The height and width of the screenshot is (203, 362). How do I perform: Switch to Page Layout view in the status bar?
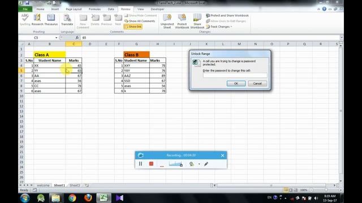[291, 190]
